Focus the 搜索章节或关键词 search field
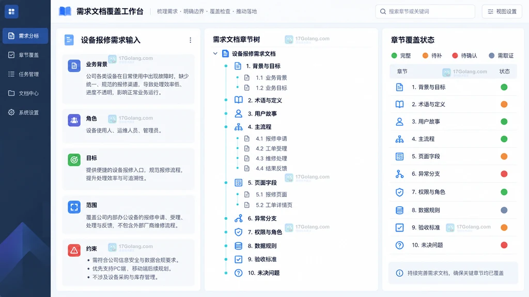This screenshot has height=297, width=529. (425, 11)
